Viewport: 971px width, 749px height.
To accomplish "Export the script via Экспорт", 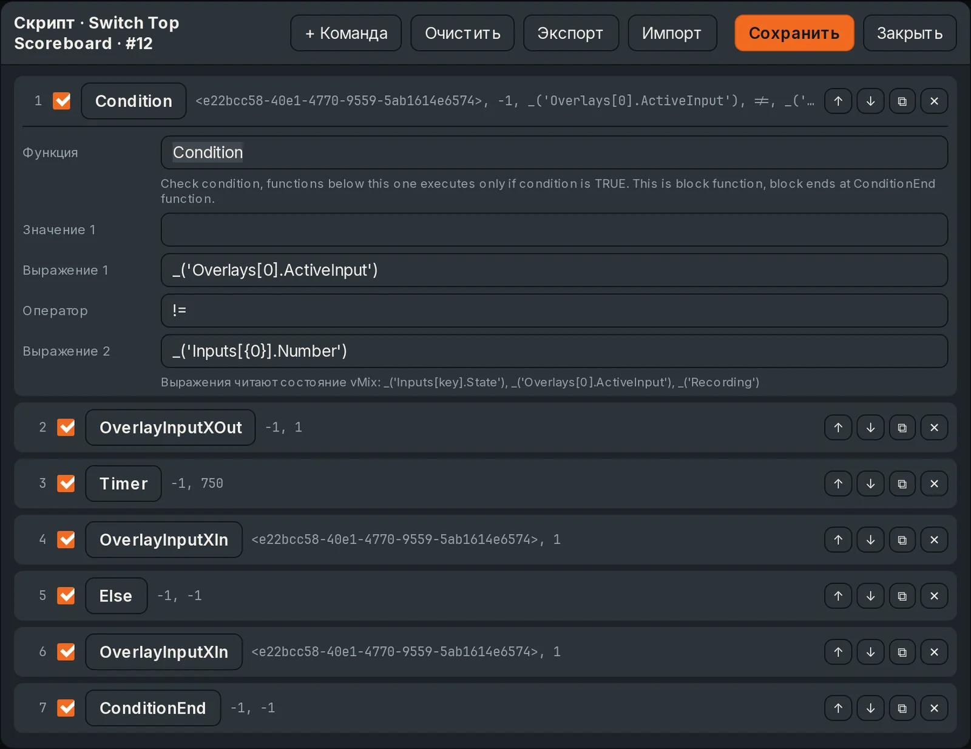I will tap(571, 33).
